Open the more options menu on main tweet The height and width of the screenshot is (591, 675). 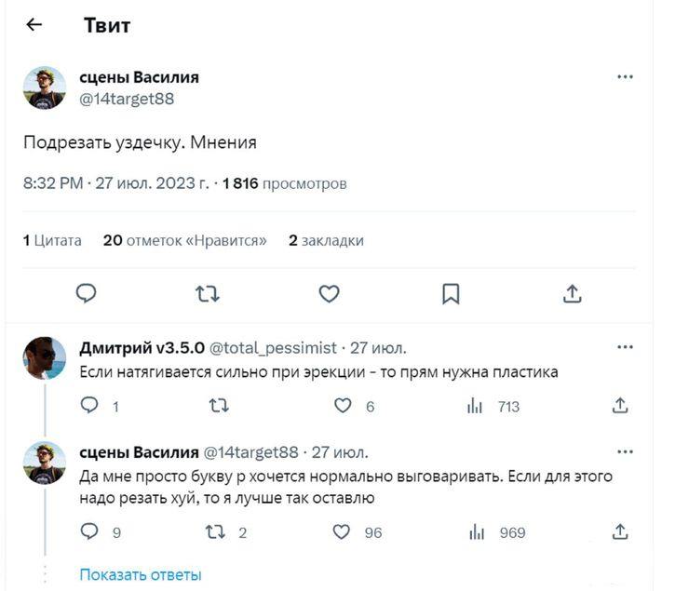[625, 77]
